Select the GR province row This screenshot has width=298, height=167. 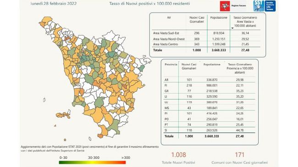tap(209, 91)
